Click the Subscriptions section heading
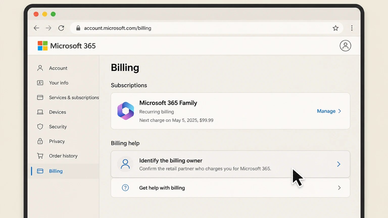The height and width of the screenshot is (218, 388). (x=129, y=85)
